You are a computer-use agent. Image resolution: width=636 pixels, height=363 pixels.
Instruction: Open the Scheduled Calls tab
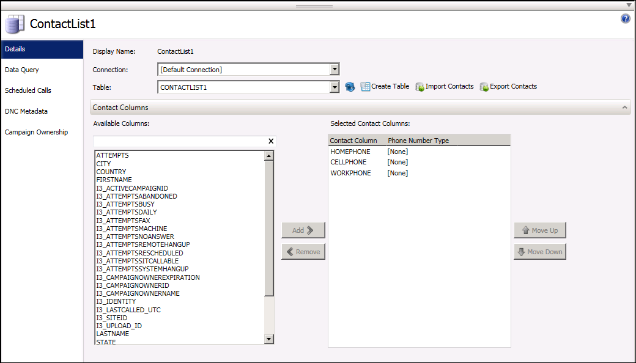tap(28, 90)
